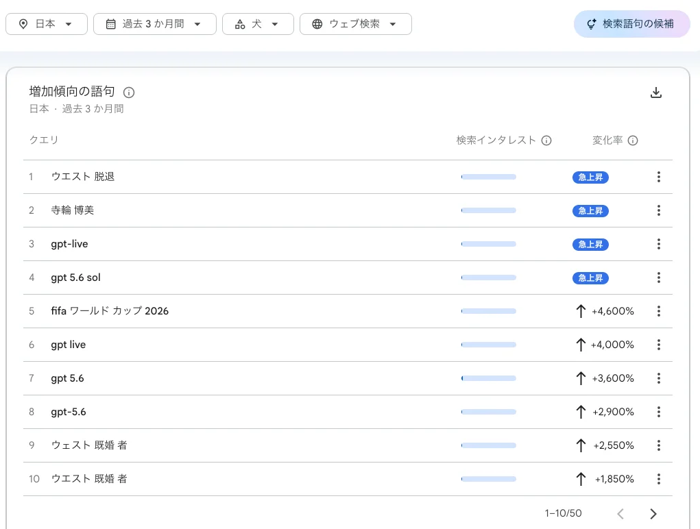
Task: Click the +4,600% change value
Action: pyautogui.click(x=612, y=311)
